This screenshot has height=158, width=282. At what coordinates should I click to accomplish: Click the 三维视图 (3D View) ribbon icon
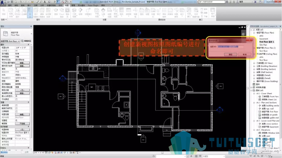pos(74,12)
